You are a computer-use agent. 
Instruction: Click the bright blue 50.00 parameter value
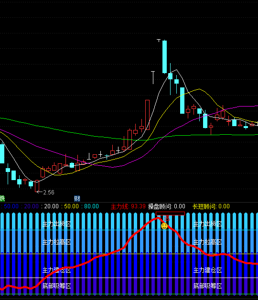point(11,206)
